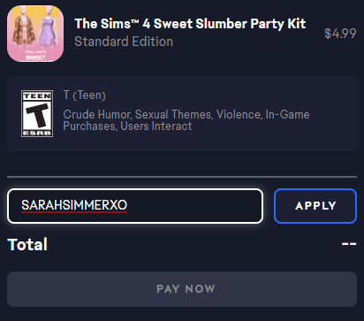
Task: Apply the promo code with APPLY button
Action: point(315,206)
